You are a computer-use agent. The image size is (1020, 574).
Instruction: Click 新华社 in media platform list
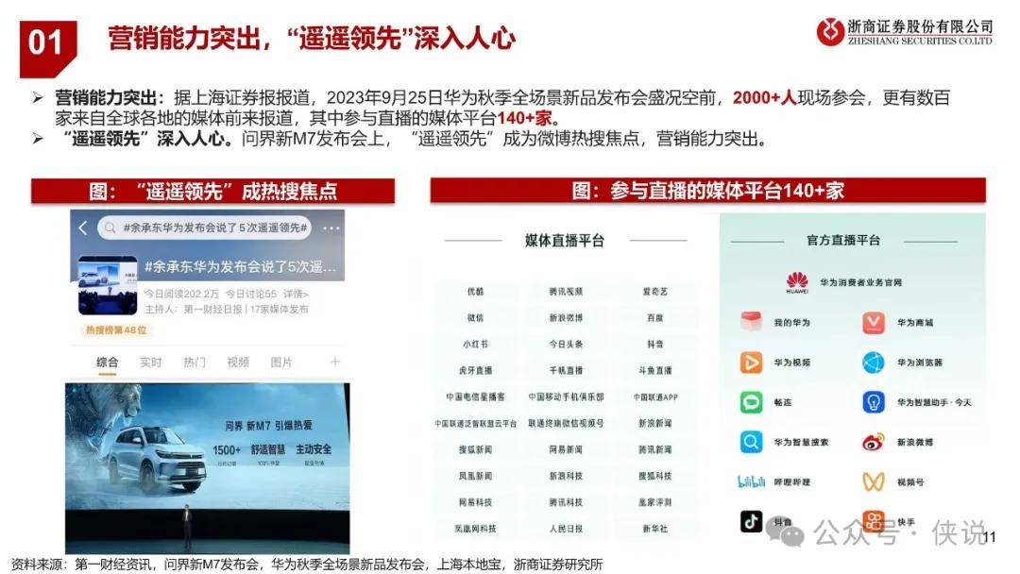pos(655,529)
